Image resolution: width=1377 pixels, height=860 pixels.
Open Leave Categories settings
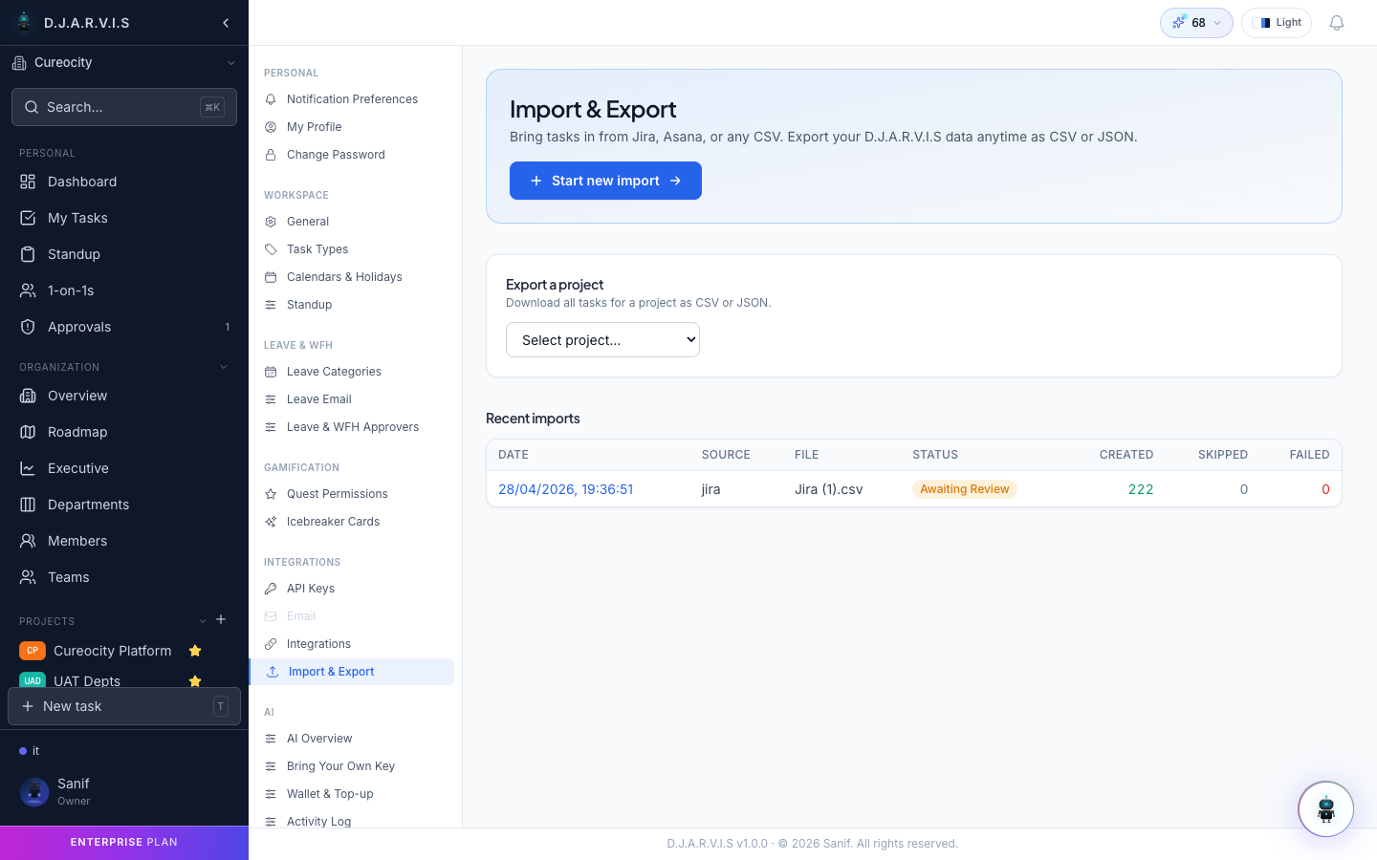pyautogui.click(x=352, y=372)
